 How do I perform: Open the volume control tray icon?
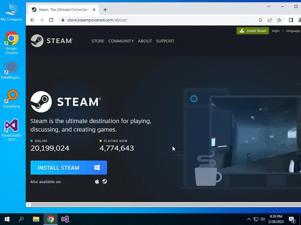[x=263, y=219]
